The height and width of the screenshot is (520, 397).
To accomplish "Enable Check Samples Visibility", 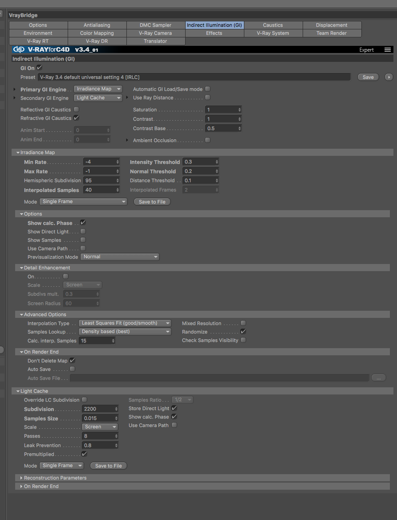I will (x=243, y=340).
